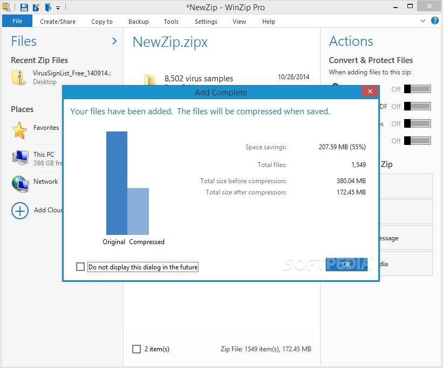Click the blue Help question mark icon
The height and width of the screenshot is (368, 443).
[x=435, y=20]
